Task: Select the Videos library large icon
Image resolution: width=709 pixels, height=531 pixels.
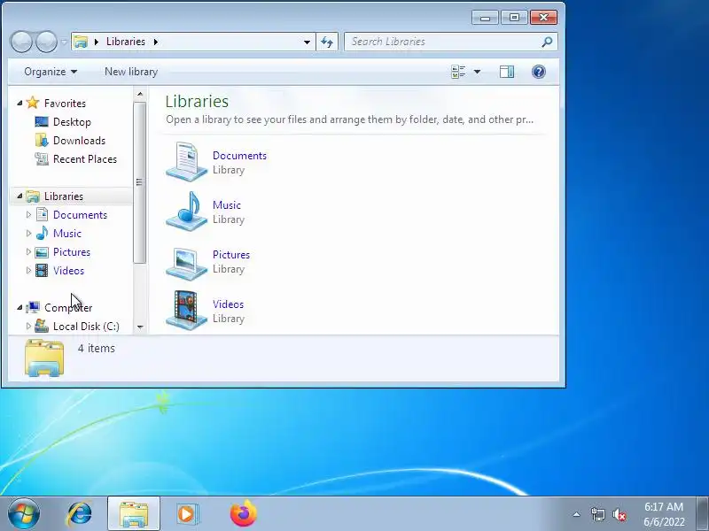Action: click(186, 311)
